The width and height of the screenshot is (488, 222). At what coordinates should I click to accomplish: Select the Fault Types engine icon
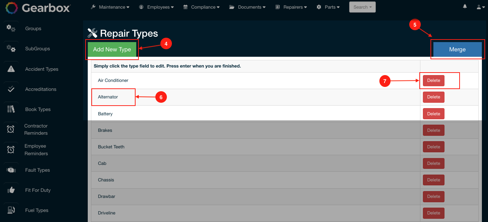[11, 170]
